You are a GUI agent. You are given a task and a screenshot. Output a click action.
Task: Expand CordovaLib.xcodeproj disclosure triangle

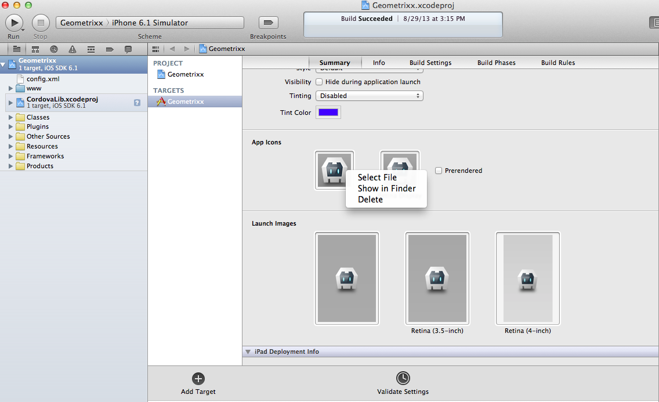[10, 103]
